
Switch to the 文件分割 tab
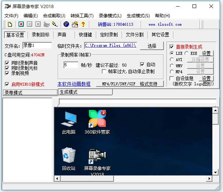coord(134,35)
